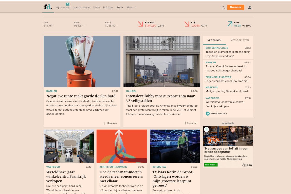Image resolution: width=291 pixels, height=194 pixels.
Task: Open the user account profile icon
Action: 250,8
